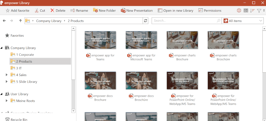Image resolution: width=266 pixels, height=121 pixels.
Task: Click the breadcrumb arrow before 2 Products
Action: coord(65,21)
